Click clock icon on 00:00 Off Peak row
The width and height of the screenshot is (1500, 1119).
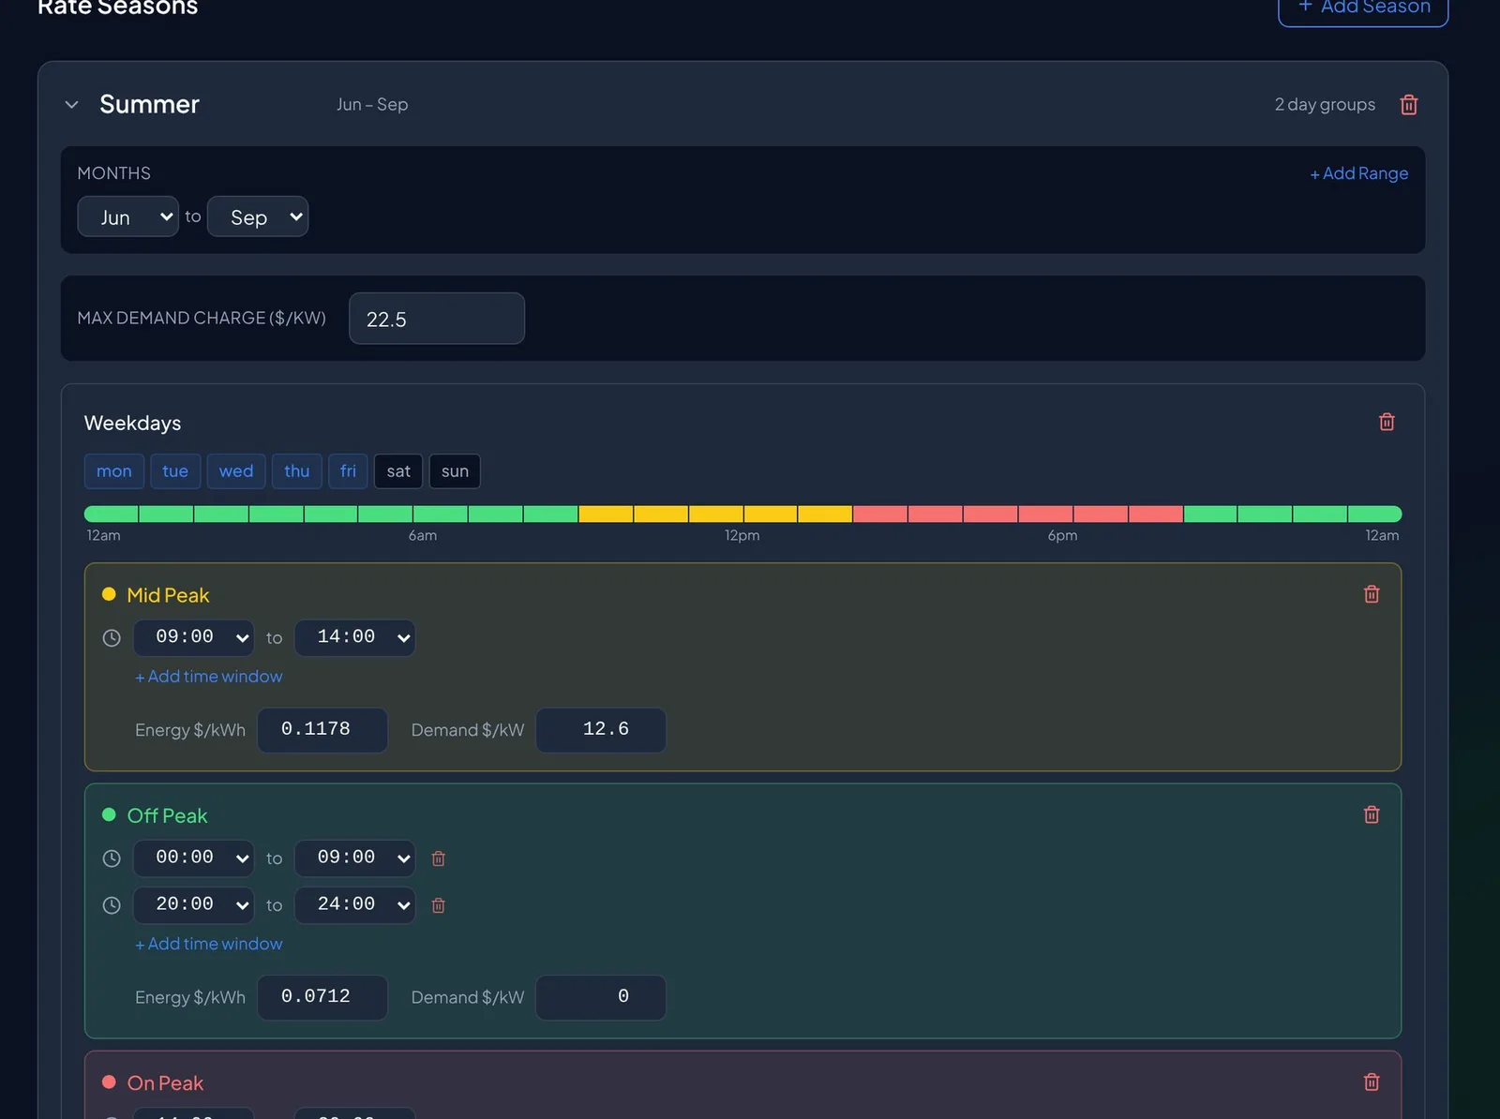coord(112,858)
